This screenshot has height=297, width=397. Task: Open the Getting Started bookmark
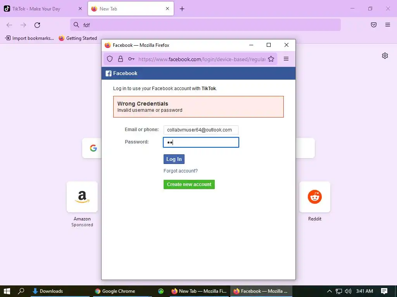tap(78, 38)
